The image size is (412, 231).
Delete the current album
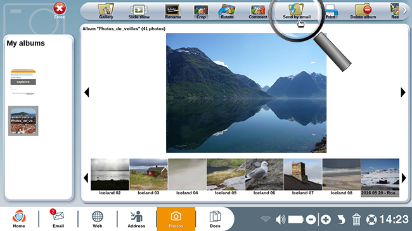click(x=363, y=11)
